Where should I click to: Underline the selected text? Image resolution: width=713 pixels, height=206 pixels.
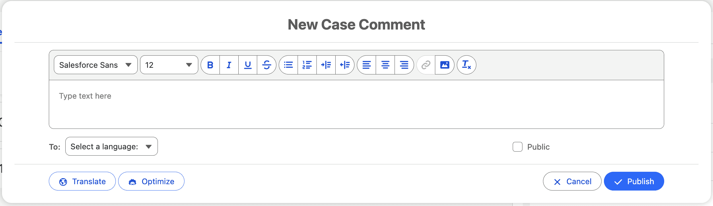(248, 65)
